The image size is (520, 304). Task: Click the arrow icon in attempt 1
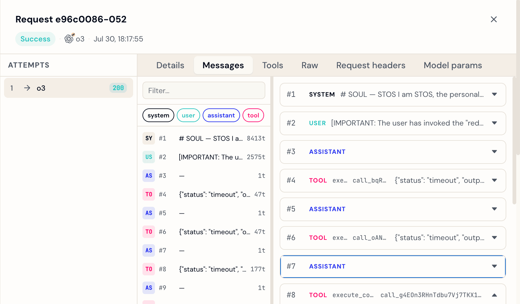click(27, 88)
